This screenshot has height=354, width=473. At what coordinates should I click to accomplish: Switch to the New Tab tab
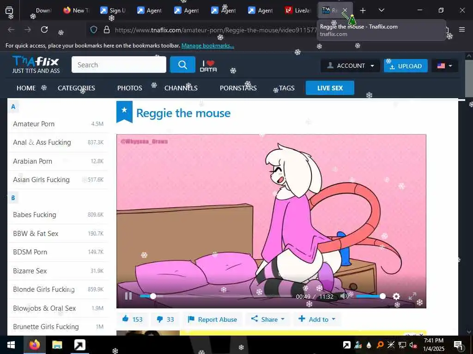(76, 11)
